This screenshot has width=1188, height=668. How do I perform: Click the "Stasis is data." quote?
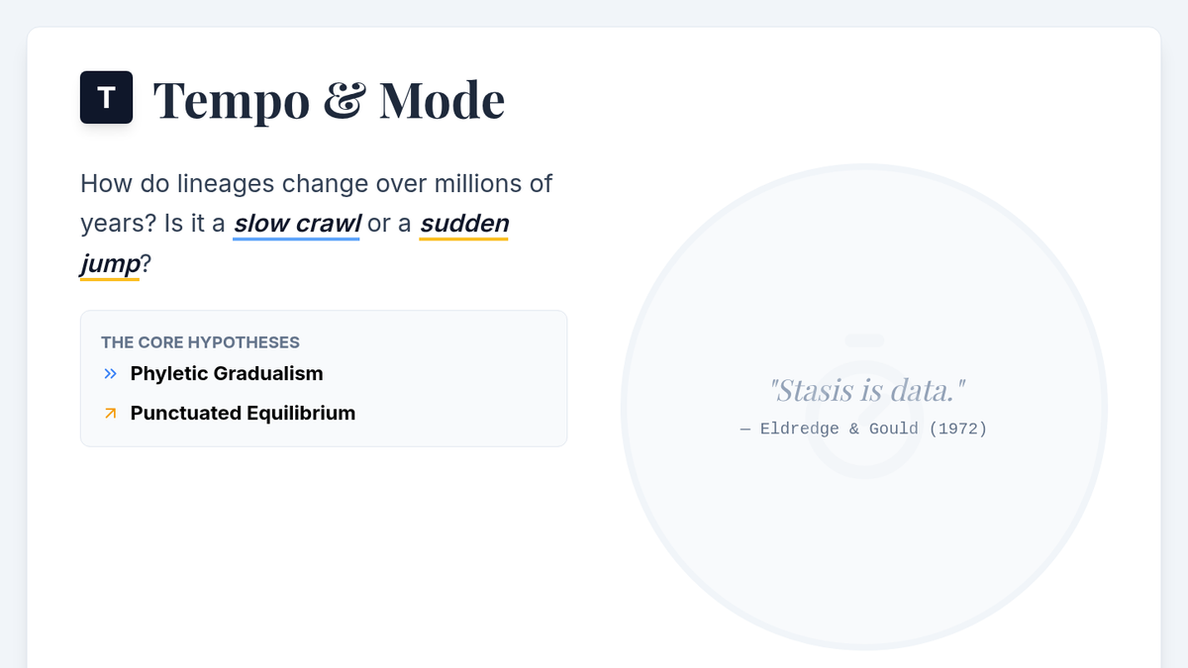(x=866, y=390)
